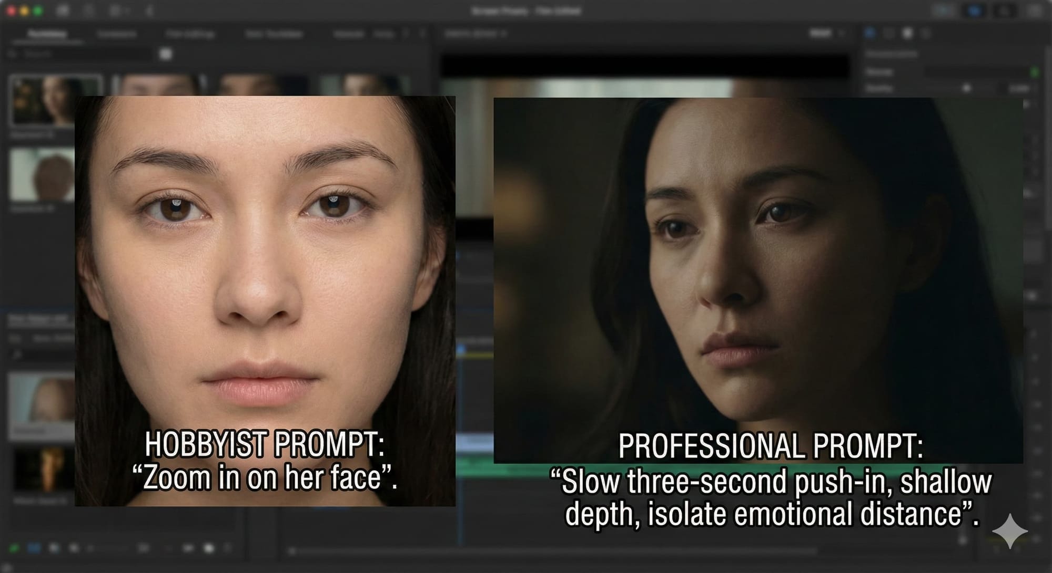Click the white round icon in bottom toolbar
Viewport: 1052px width, 573px height.
click(209, 548)
